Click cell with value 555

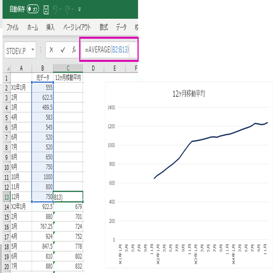click(43, 88)
